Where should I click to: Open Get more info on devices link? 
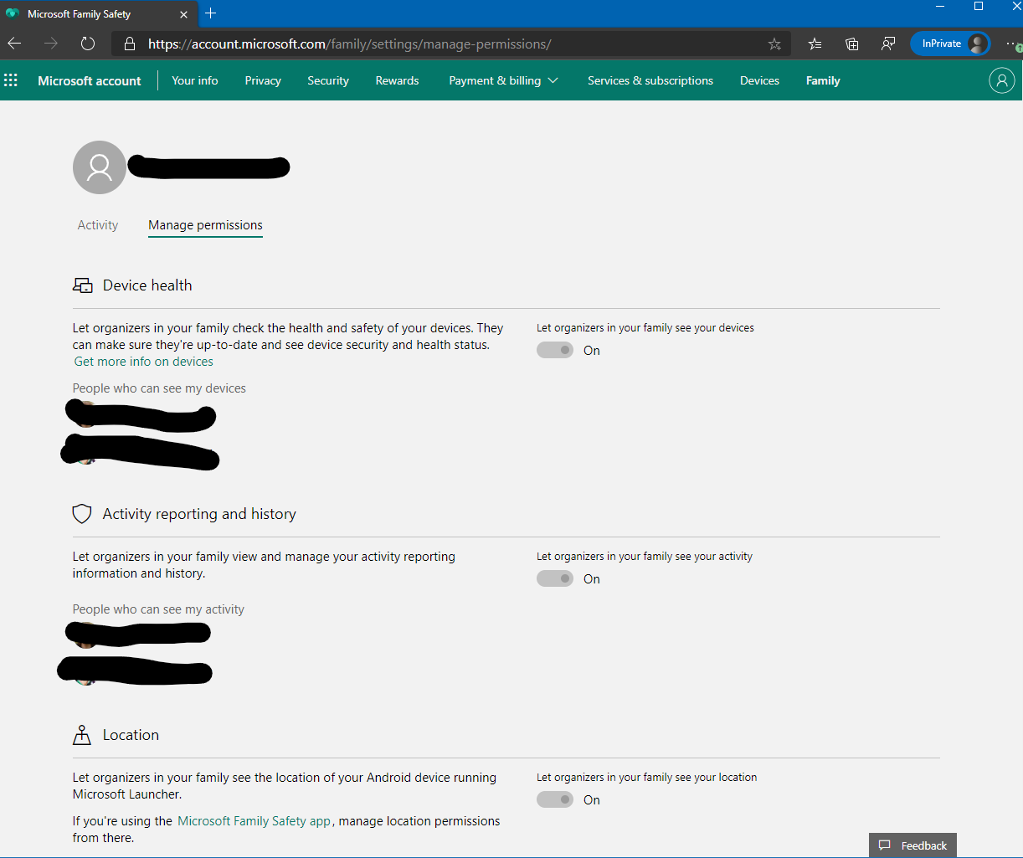point(144,362)
